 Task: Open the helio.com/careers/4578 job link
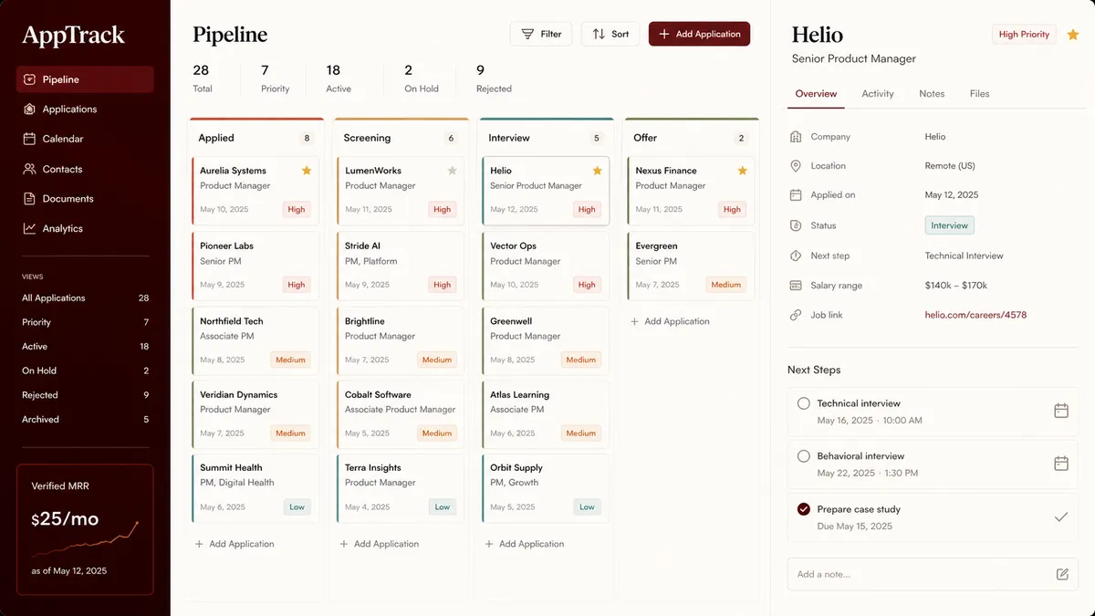point(975,315)
